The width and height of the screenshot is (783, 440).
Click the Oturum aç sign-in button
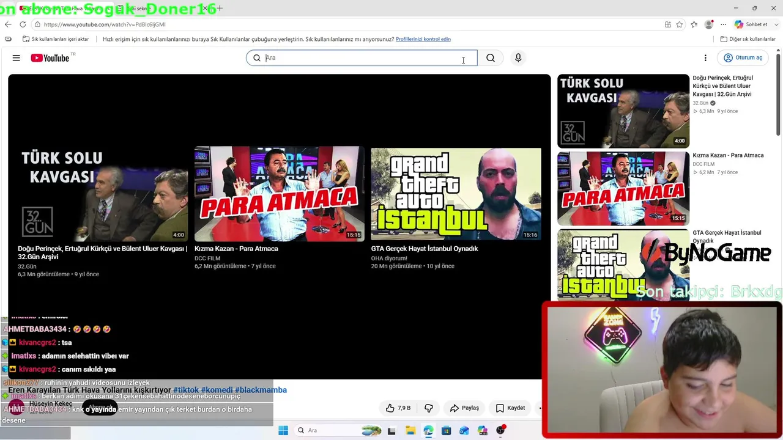tap(743, 58)
